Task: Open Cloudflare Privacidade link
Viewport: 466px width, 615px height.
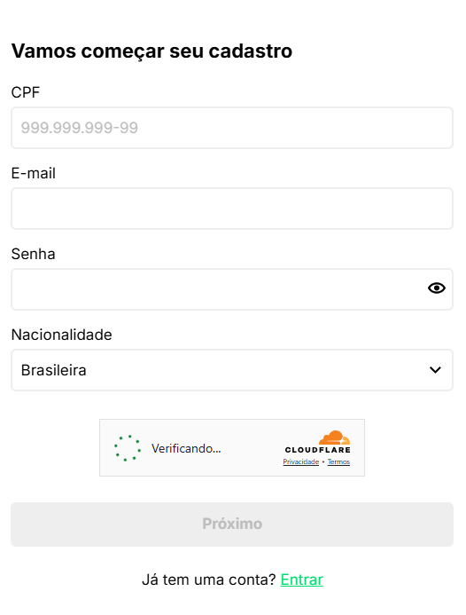Action: click(300, 461)
